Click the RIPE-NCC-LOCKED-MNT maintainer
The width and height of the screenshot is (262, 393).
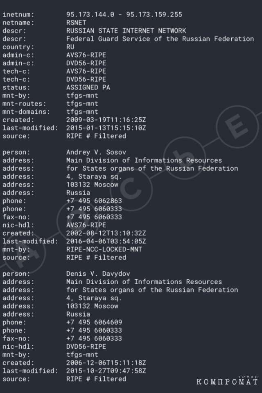point(104,249)
